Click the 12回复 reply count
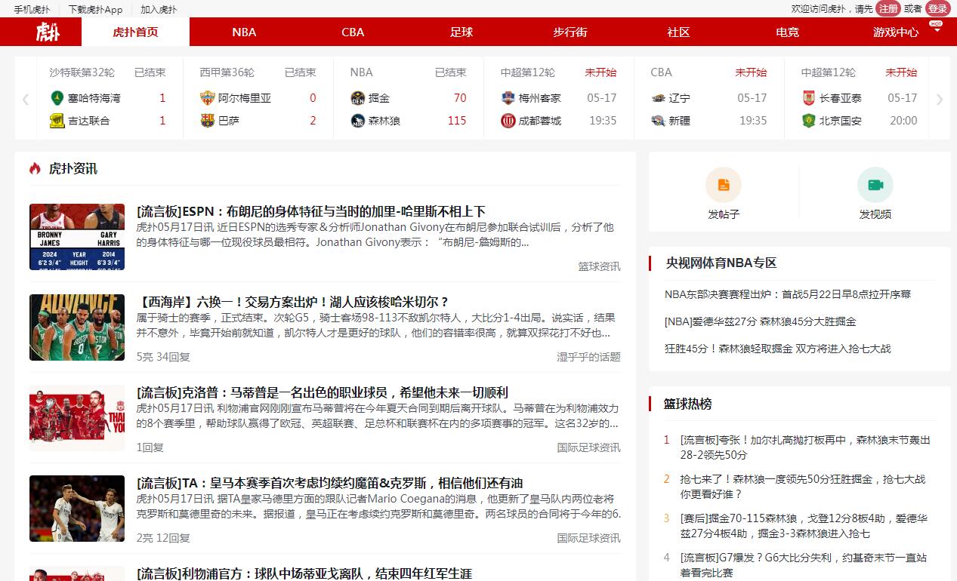This screenshot has height=581, width=957. click(173, 538)
